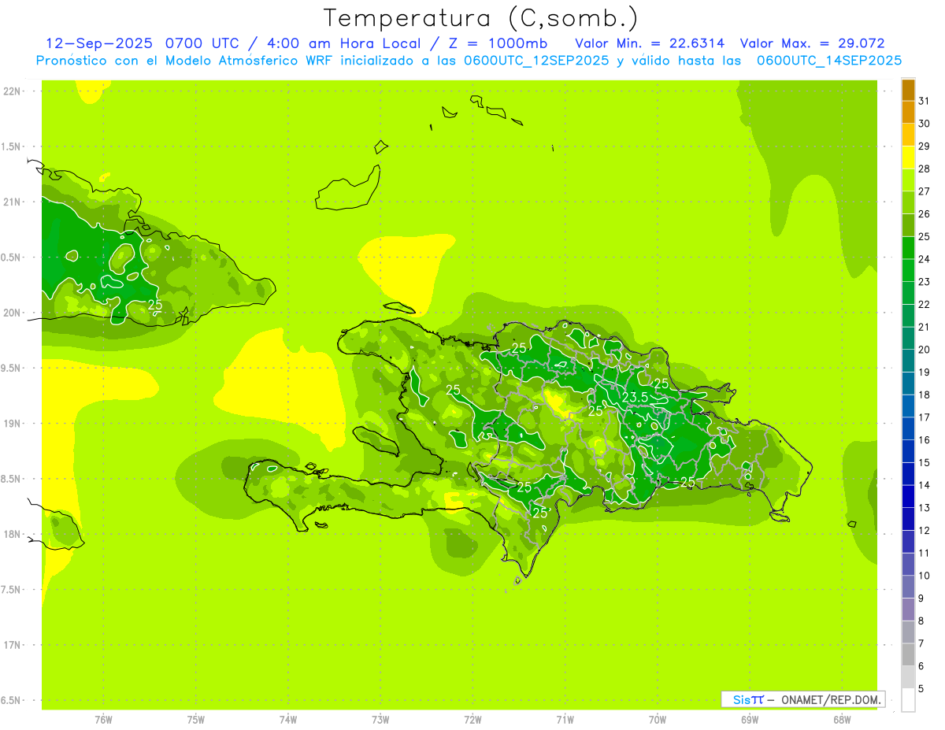Click the SisTT logo in the credit box
Viewport: 945px width, 730px height.
coord(748,699)
